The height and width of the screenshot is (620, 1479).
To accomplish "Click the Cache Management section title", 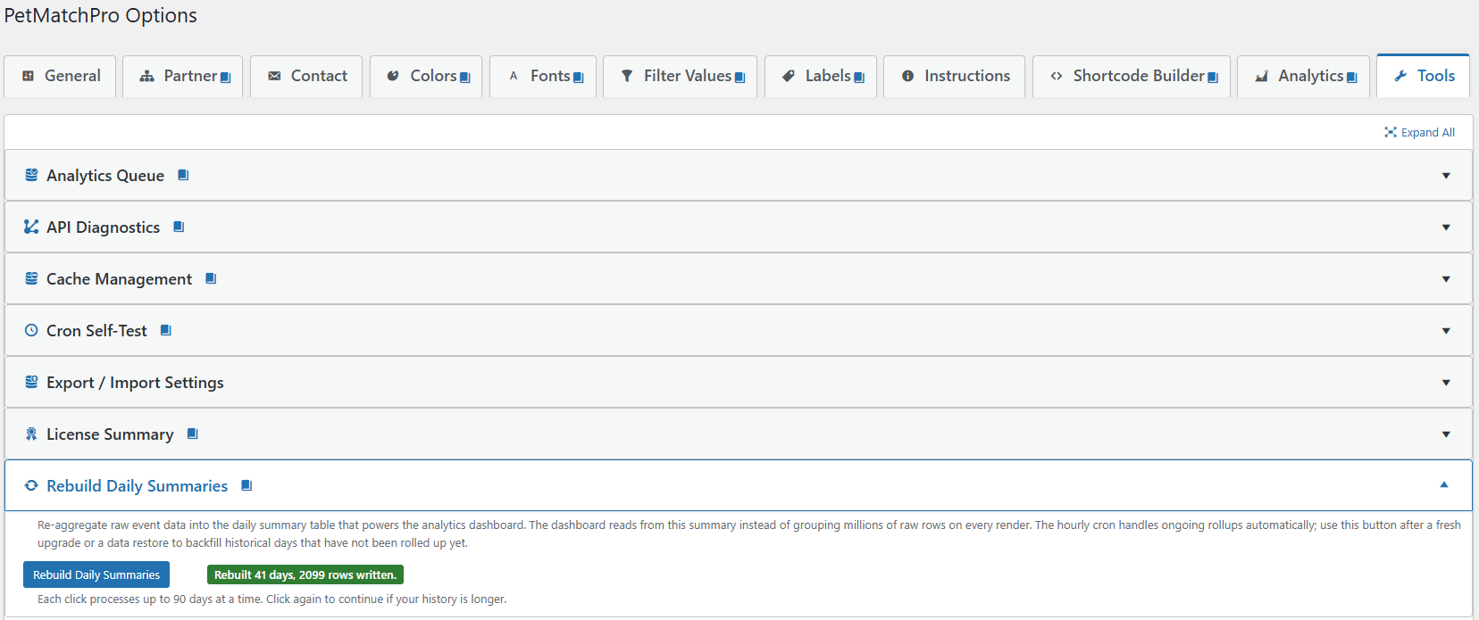I will (119, 279).
